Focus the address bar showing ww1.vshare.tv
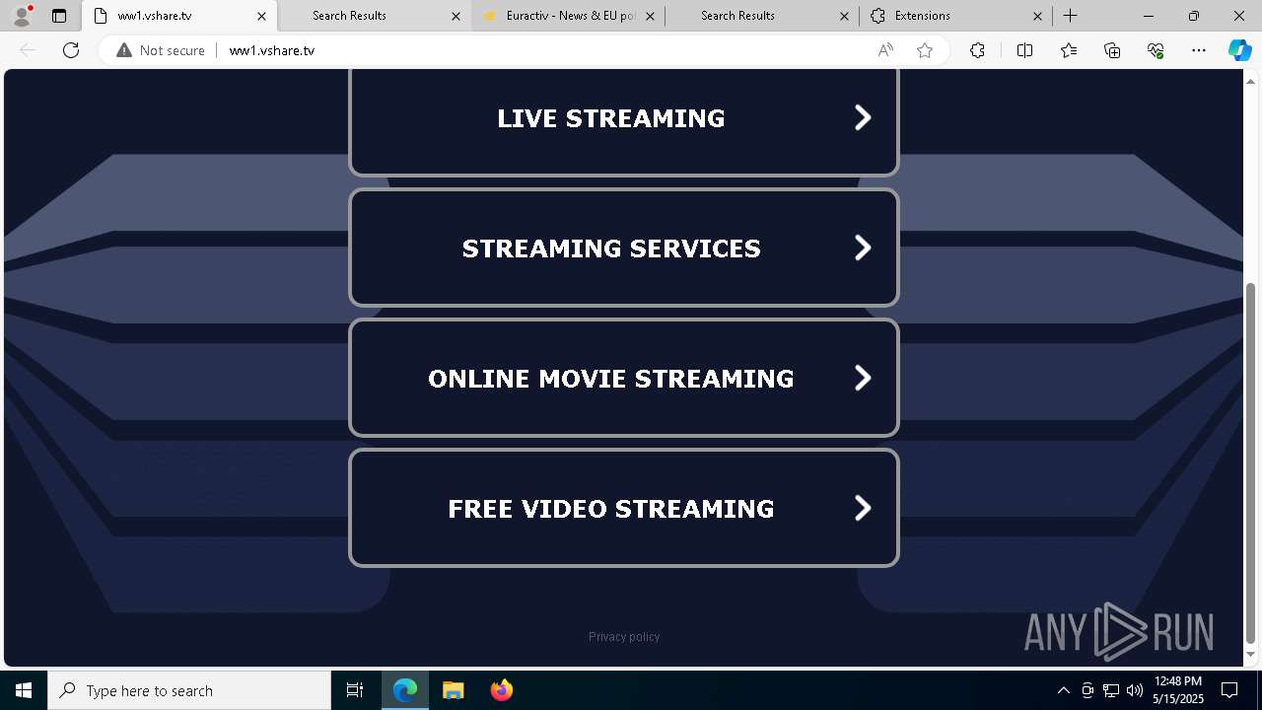 pyautogui.click(x=542, y=50)
